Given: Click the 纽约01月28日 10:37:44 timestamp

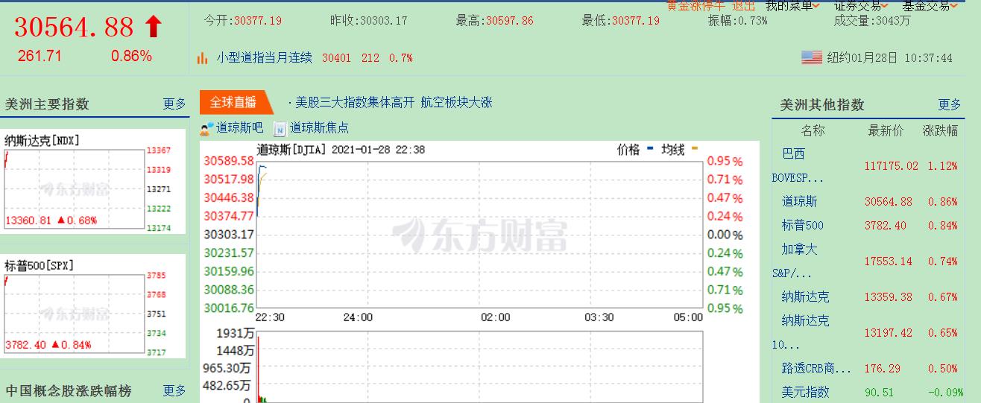Looking at the screenshot, I should (889, 57).
